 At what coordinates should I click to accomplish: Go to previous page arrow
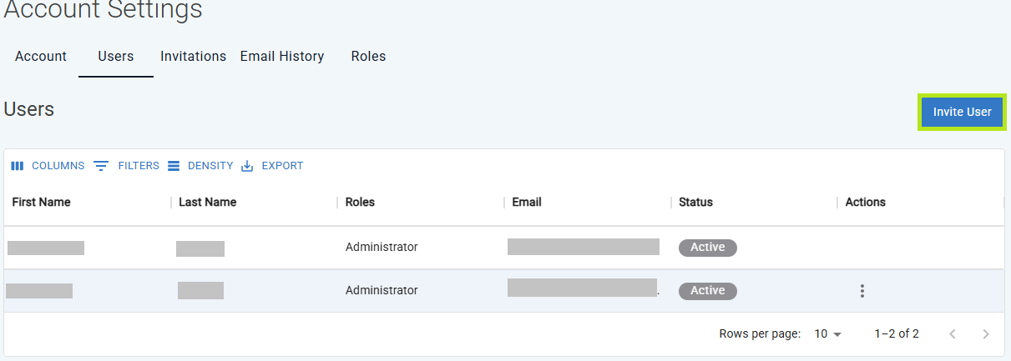coord(953,333)
